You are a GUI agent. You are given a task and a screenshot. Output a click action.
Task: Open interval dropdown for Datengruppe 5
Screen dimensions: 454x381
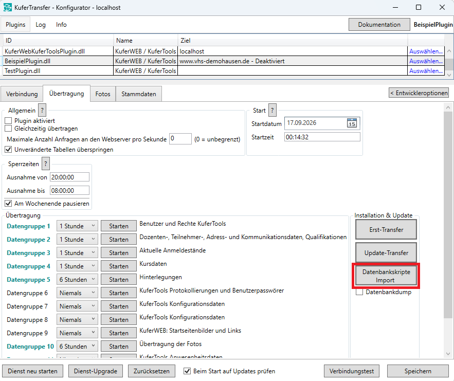coord(77,279)
